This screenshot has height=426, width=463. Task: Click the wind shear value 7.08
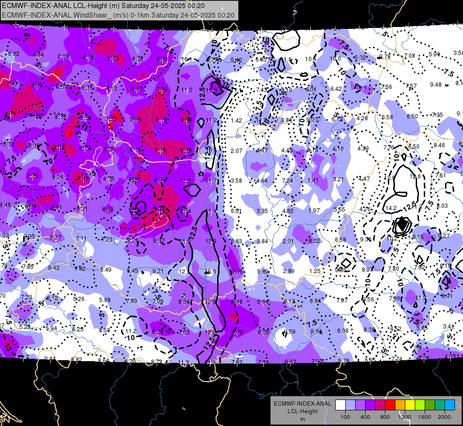coord(410,55)
